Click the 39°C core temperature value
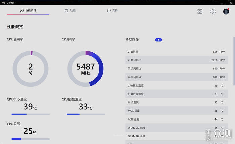This screenshot has height=144, width=235. [30, 107]
